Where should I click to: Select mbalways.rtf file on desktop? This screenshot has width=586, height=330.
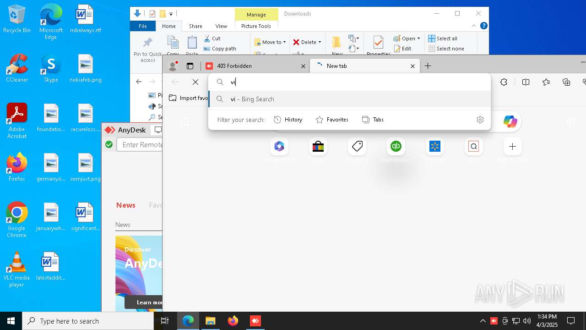point(85,19)
